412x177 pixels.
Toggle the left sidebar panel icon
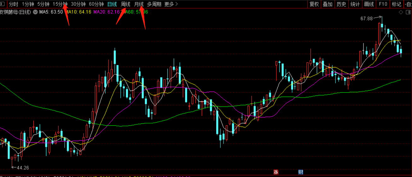pyautogui.click(x=3, y=4)
